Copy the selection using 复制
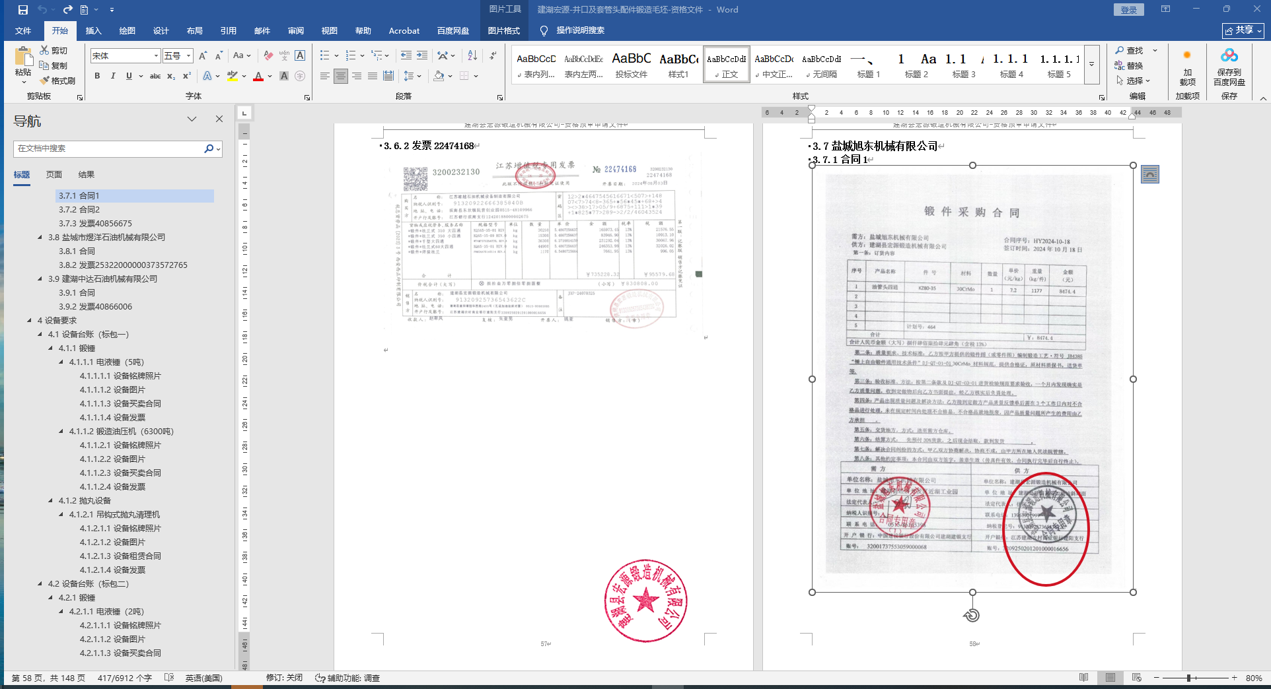1271x689 pixels. click(x=54, y=65)
